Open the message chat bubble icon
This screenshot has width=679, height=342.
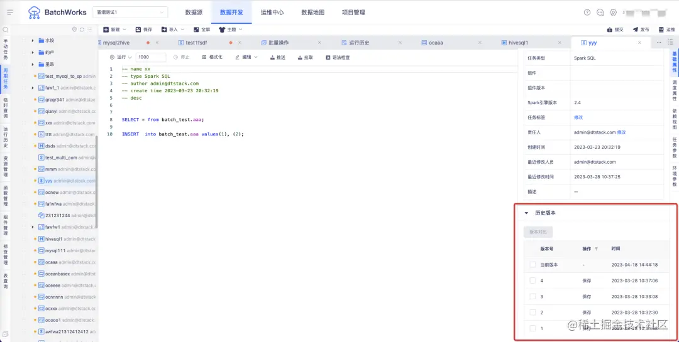600,13
